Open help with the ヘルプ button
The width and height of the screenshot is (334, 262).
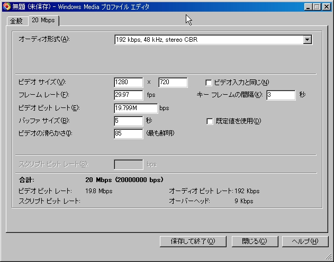[x=305, y=241]
